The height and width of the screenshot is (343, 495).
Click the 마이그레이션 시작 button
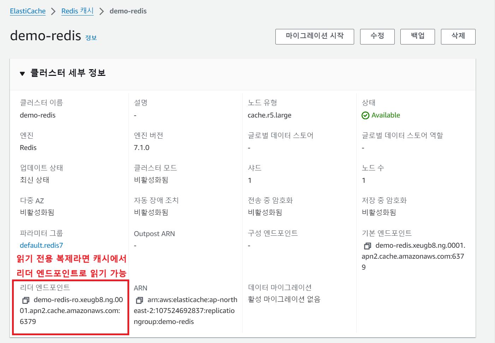315,36
